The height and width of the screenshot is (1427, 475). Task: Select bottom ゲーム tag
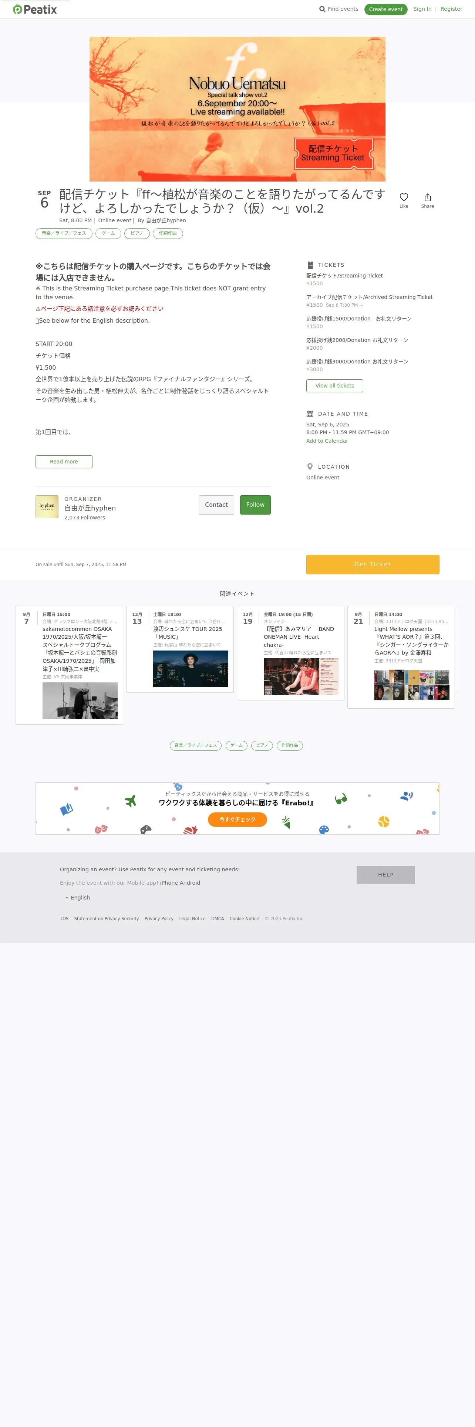pyautogui.click(x=237, y=746)
